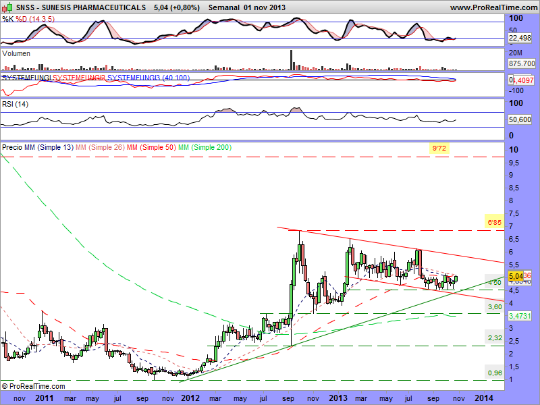The width and height of the screenshot is (540, 405).
Task: Click the 20M volume scale label
Action: (516, 53)
